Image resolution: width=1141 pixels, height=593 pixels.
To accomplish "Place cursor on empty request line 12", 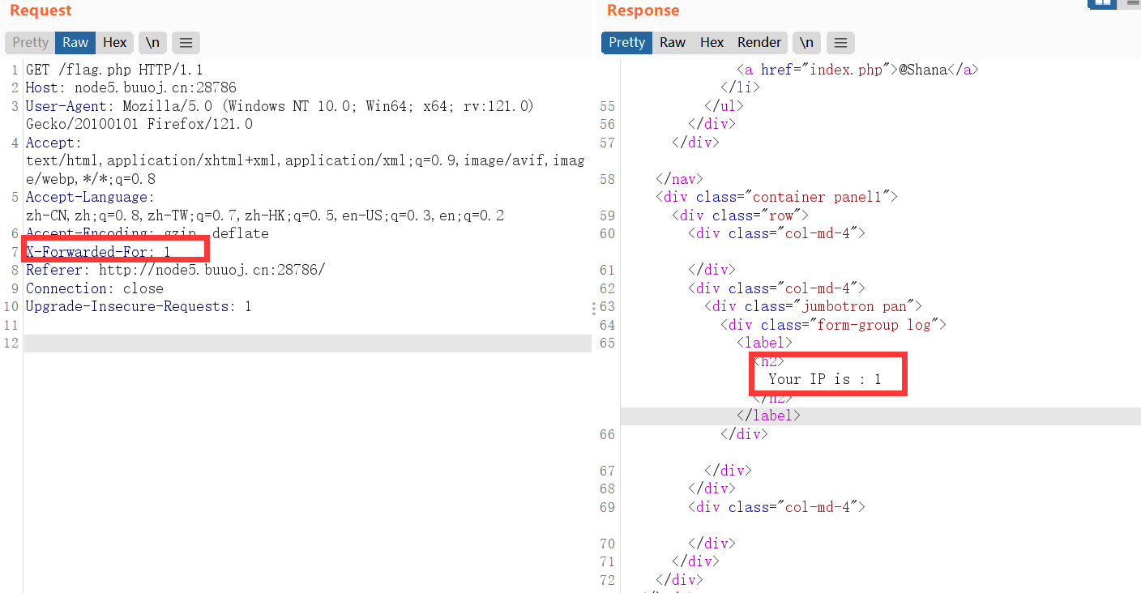I will pos(308,343).
